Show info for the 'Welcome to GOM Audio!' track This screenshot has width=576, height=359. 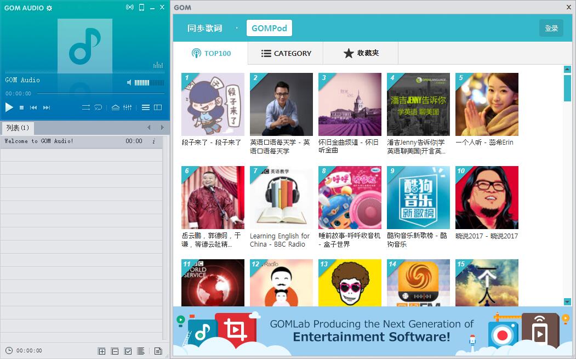click(x=154, y=141)
